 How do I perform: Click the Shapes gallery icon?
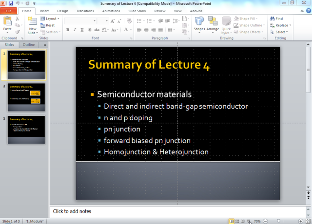pos(199,21)
